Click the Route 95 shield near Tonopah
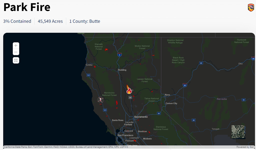 pyautogui.click(x=194, y=120)
